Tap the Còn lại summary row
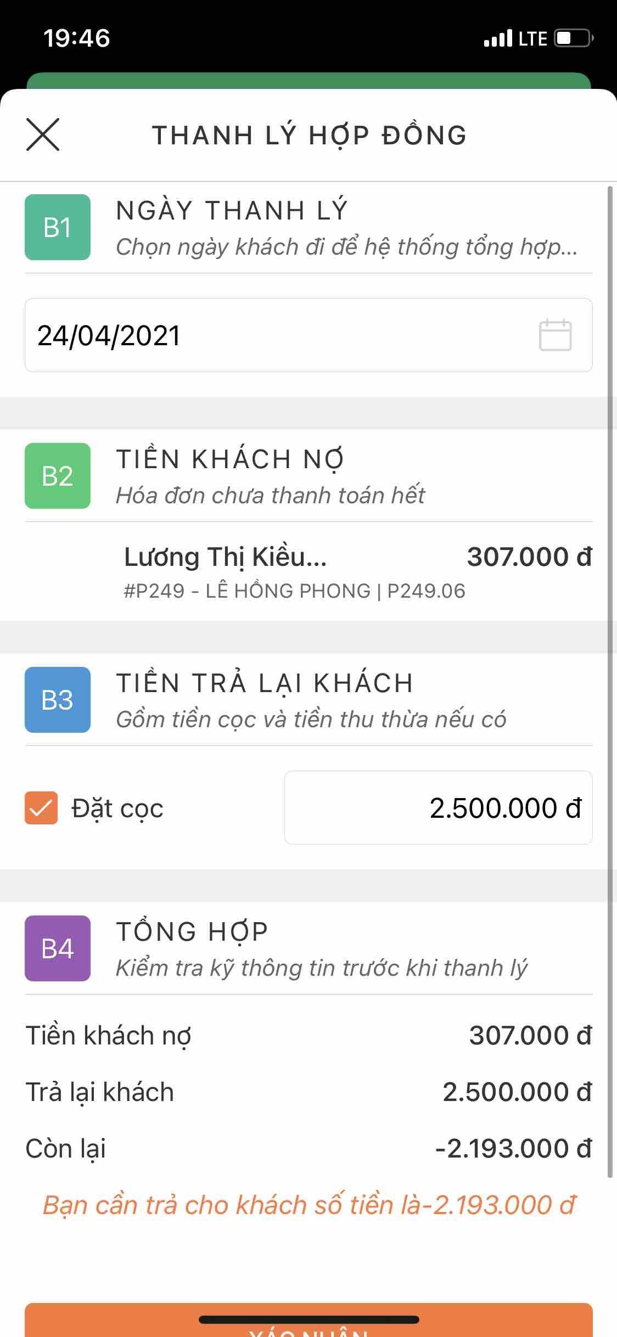617x1337 pixels. click(308, 1149)
